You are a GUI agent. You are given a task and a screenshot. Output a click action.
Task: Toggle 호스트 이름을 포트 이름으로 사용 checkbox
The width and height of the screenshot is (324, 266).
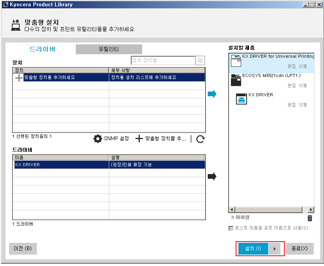(x=231, y=228)
